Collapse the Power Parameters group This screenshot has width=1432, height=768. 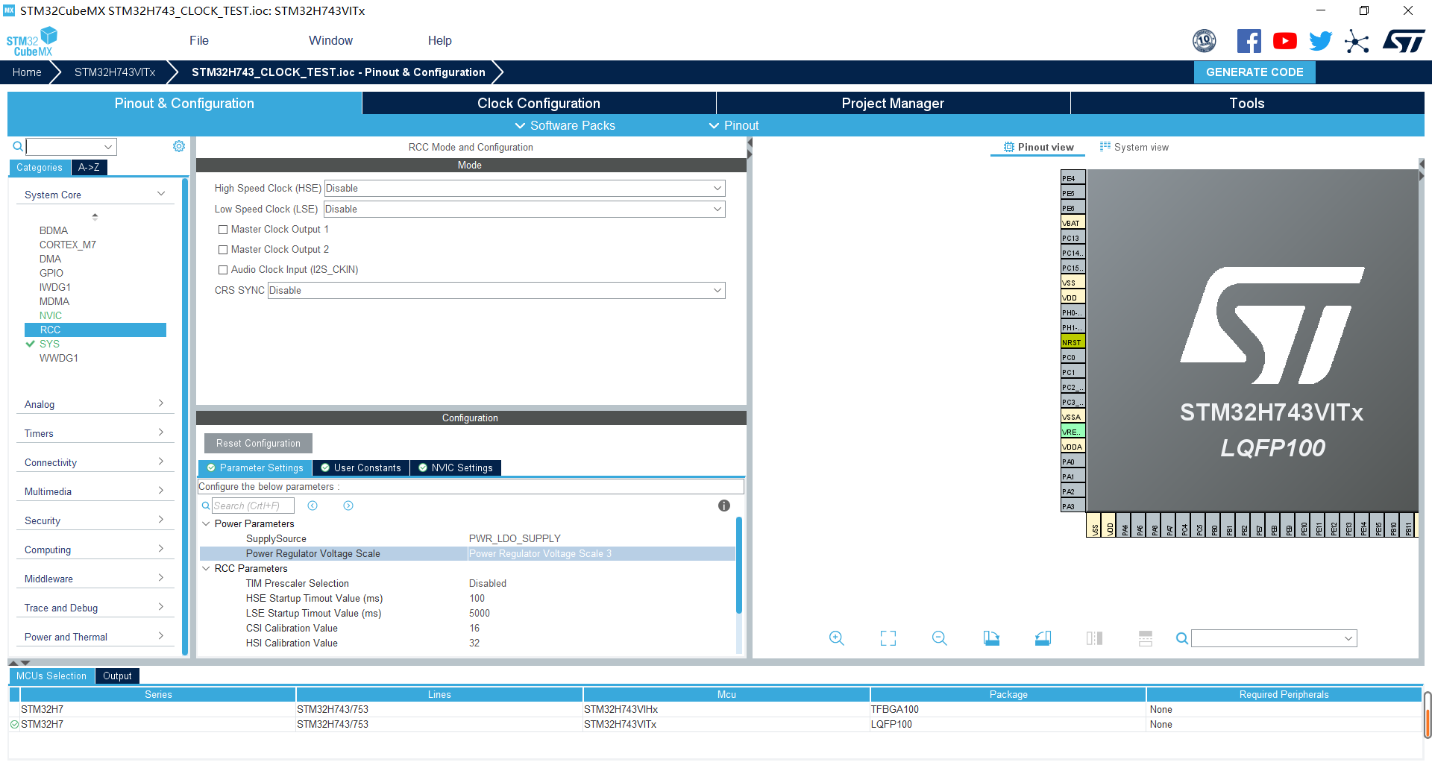pyautogui.click(x=207, y=523)
